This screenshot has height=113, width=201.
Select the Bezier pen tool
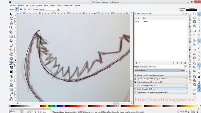[x=11, y=63]
